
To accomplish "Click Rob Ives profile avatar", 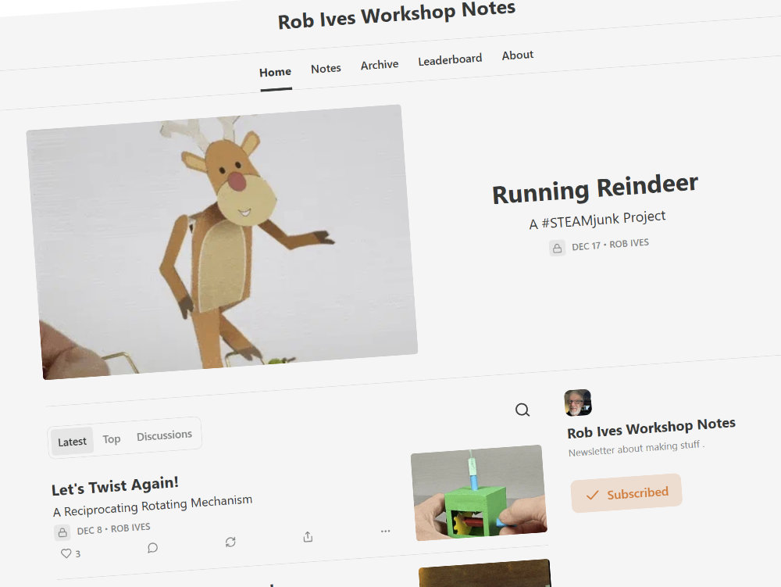I will pos(578,403).
